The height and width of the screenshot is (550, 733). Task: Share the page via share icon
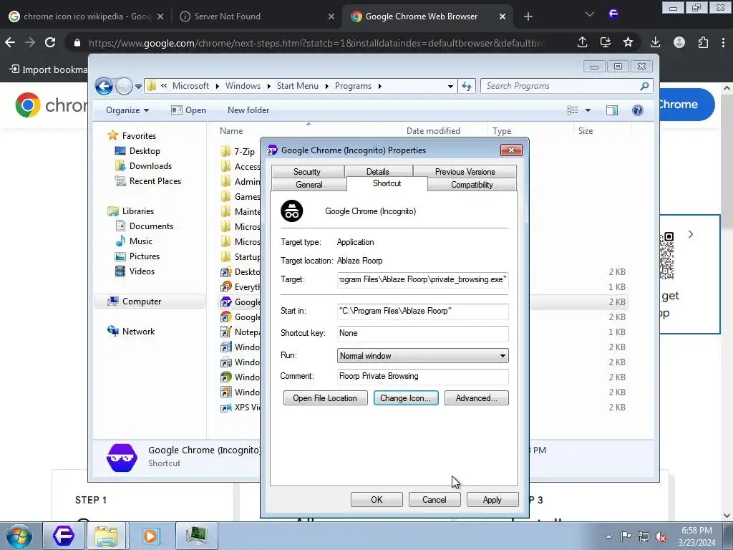coord(582,42)
